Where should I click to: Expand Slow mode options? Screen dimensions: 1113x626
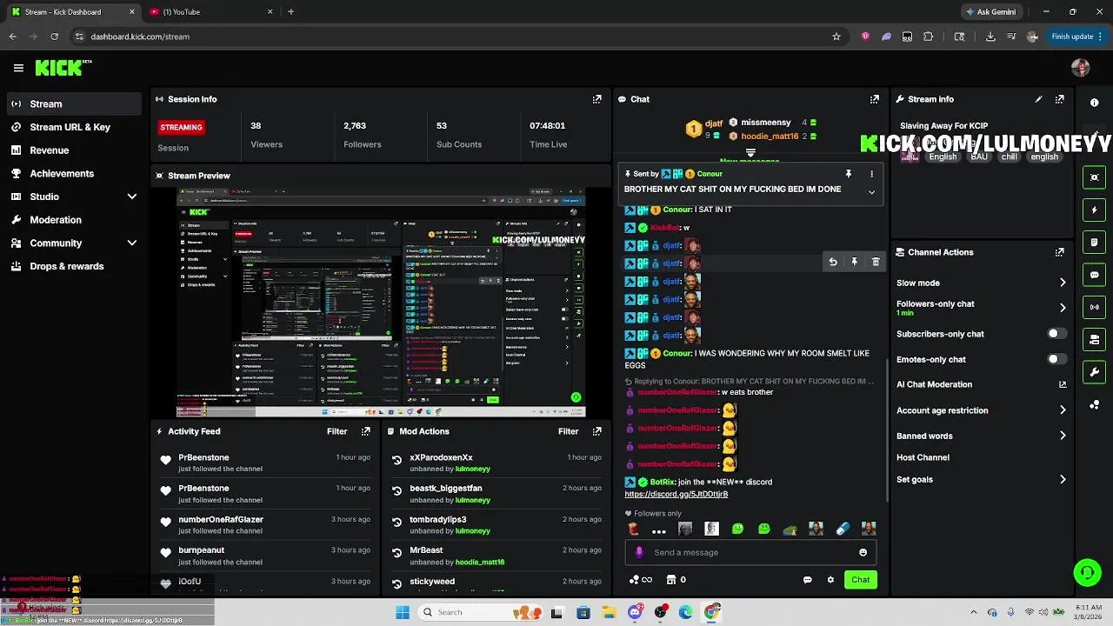coord(1063,283)
